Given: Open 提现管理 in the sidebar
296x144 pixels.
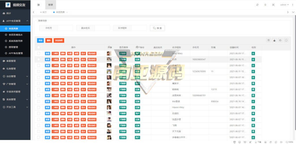Looking at the screenshot, I should pyautogui.click(x=14, y=47).
